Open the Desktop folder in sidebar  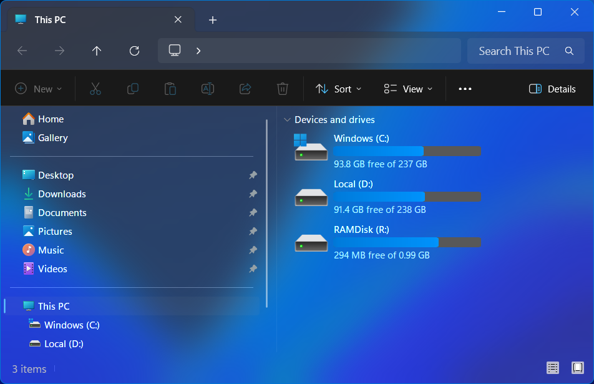[56, 175]
